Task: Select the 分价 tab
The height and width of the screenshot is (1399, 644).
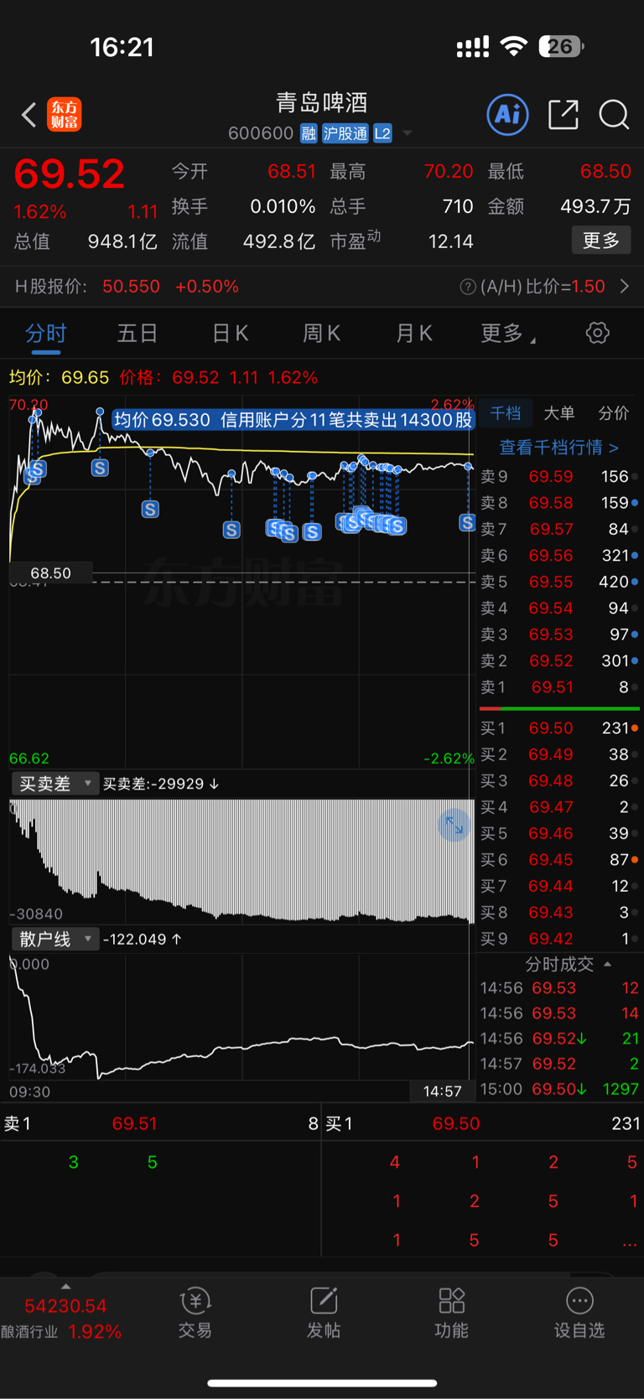Action: pos(613,413)
